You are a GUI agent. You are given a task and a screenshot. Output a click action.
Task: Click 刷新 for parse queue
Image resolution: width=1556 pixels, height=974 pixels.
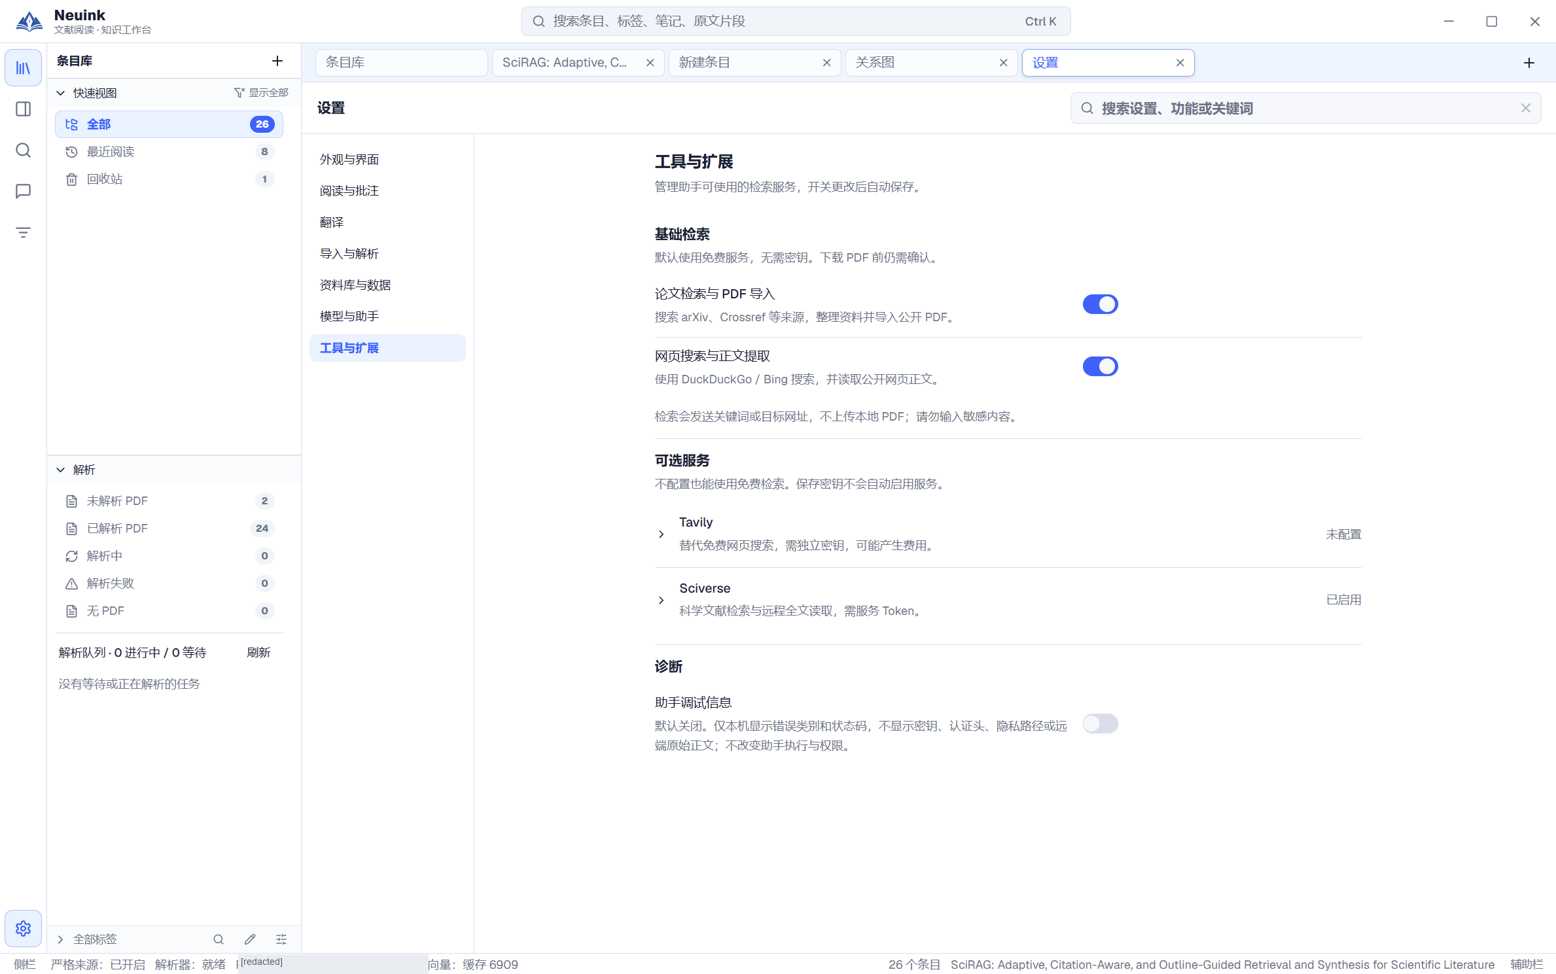[258, 653]
